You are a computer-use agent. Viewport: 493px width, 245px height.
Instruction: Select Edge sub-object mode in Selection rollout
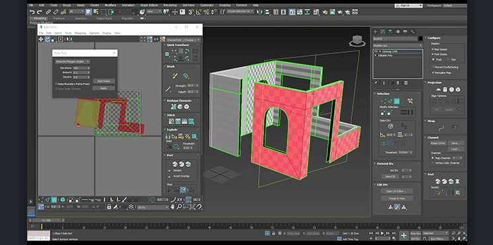pos(390,101)
